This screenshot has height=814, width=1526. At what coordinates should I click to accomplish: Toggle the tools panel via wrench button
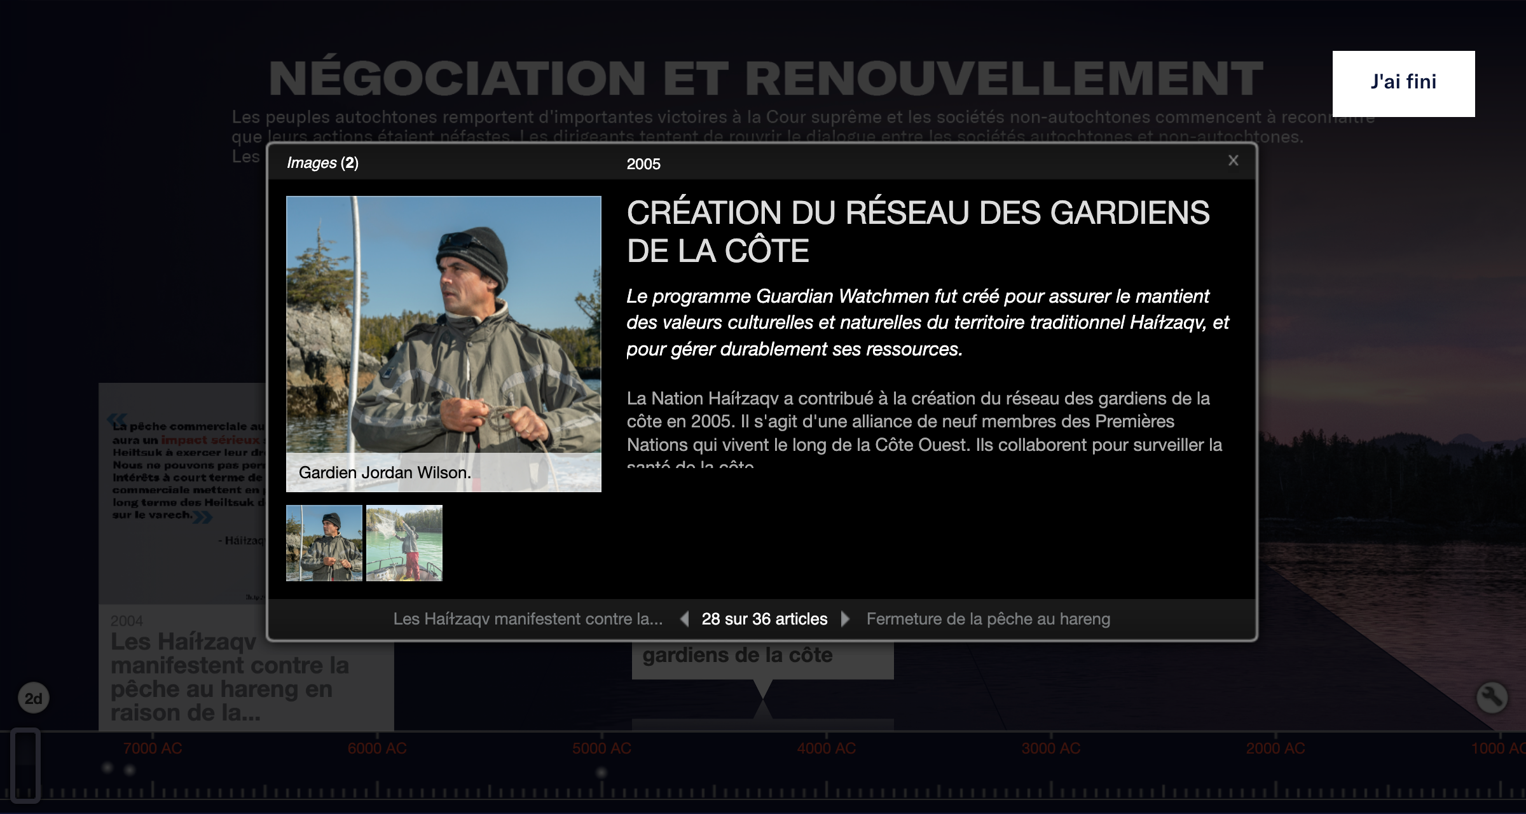pyautogui.click(x=1492, y=697)
